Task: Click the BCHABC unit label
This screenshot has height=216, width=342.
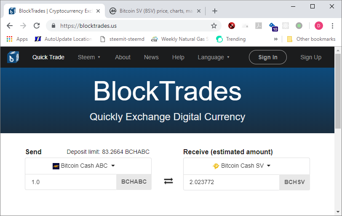Action: pyautogui.click(x=134, y=182)
